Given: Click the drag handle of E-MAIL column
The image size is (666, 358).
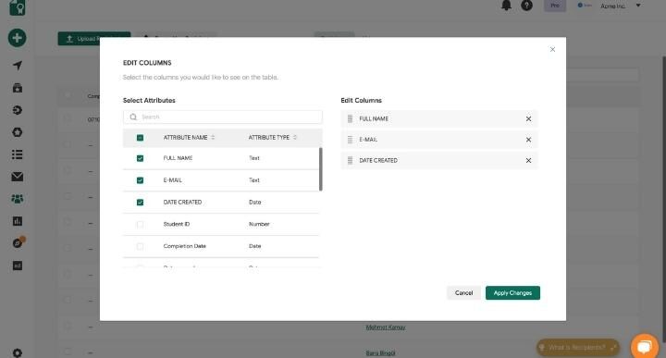Looking at the screenshot, I should (350, 140).
